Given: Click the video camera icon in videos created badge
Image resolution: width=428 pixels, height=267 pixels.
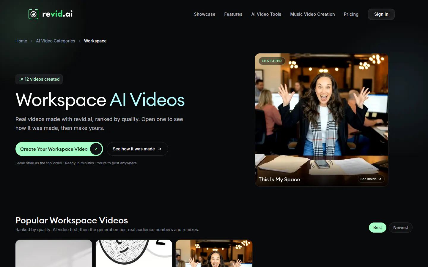Looking at the screenshot, I should pos(21,79).
